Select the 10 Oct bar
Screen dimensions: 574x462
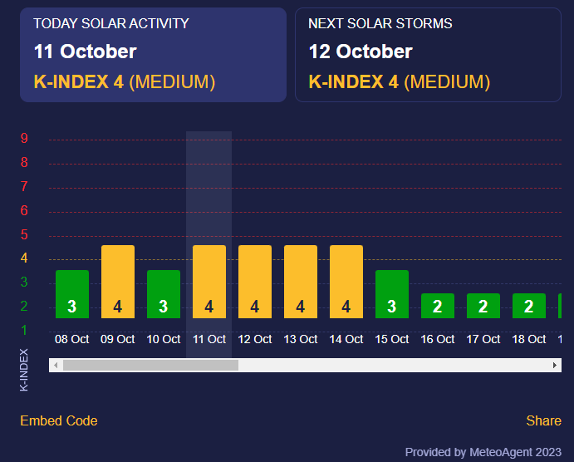[x=164, y=294]
